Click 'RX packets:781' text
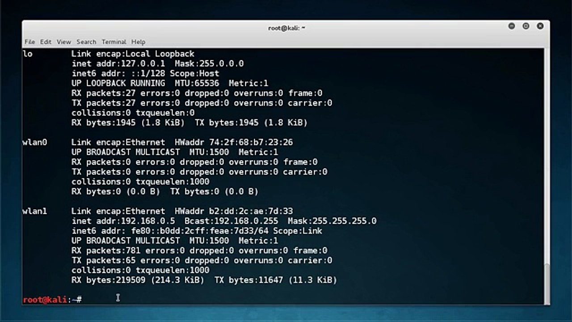Viewport: 572px width, 322px height. coord(106,250)
